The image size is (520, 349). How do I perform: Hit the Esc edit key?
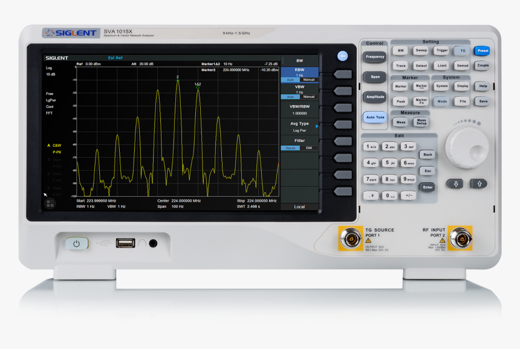[427, 171]
